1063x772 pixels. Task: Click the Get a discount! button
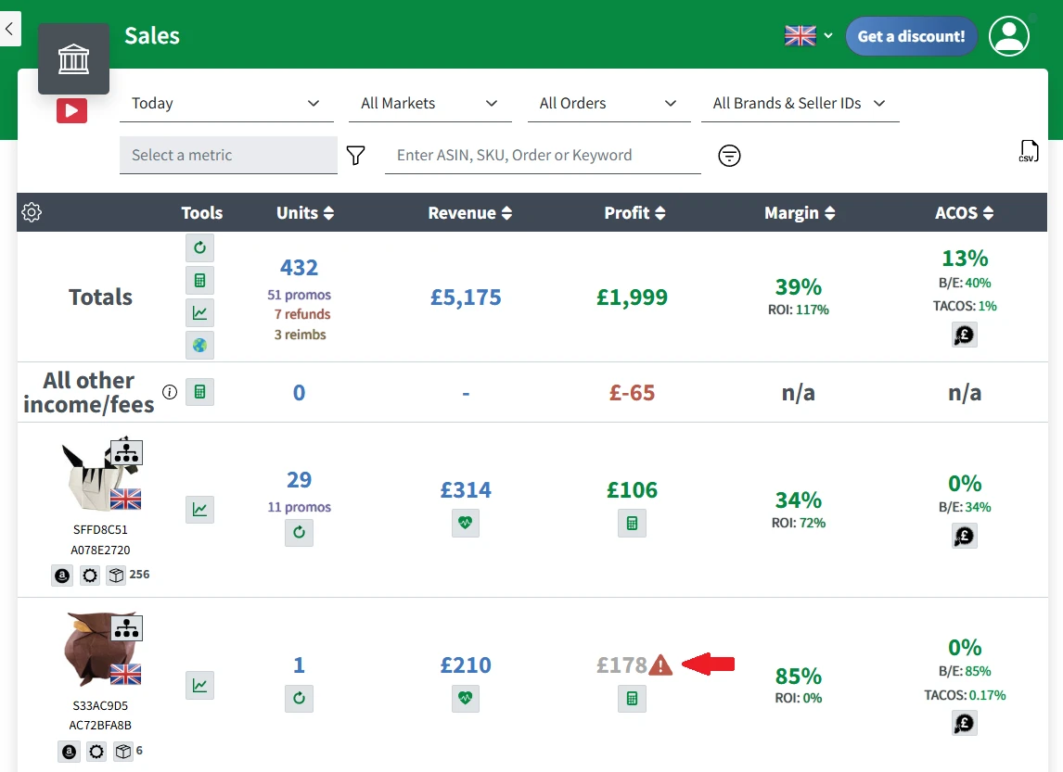coord(911,36)
